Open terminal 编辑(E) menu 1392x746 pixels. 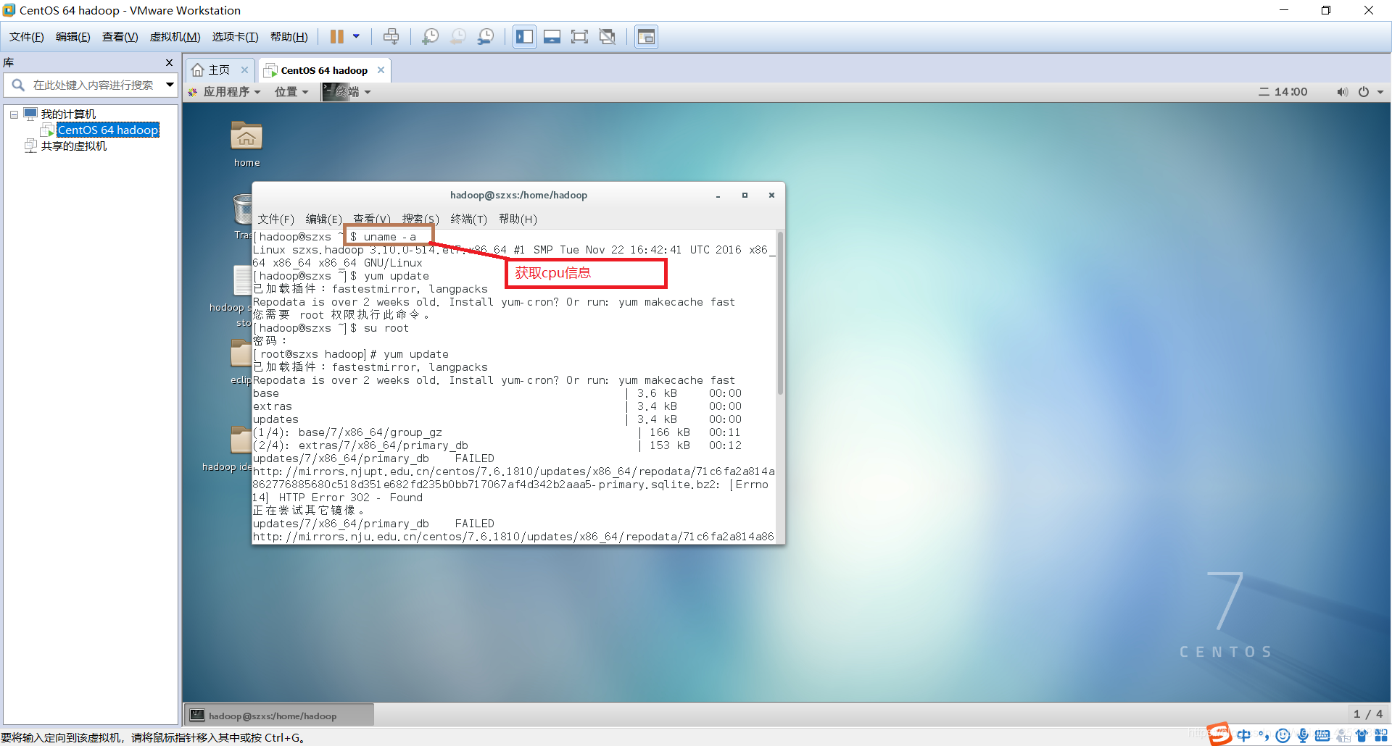(x=323, y=219)
